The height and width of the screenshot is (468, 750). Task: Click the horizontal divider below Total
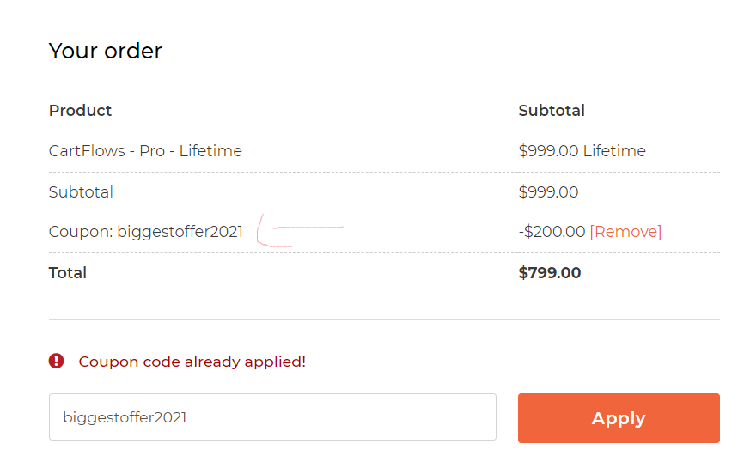(x=384, y=319)
